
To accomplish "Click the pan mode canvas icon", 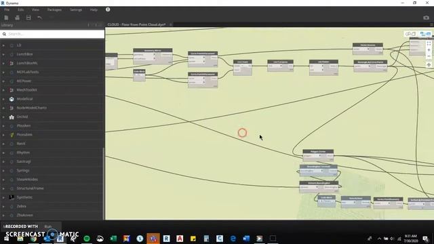I will coord(429,65).
